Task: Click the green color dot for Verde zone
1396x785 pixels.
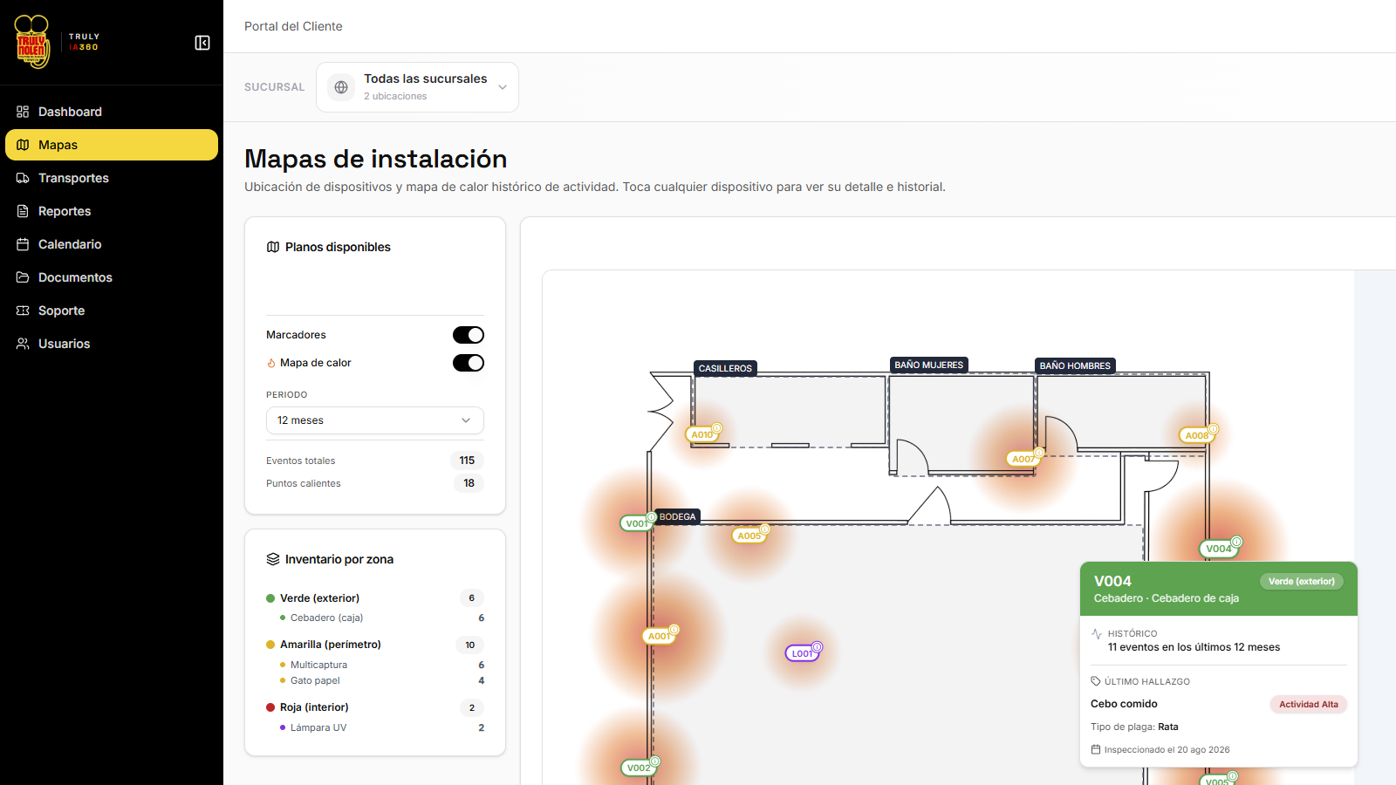Action: (270, 598)
